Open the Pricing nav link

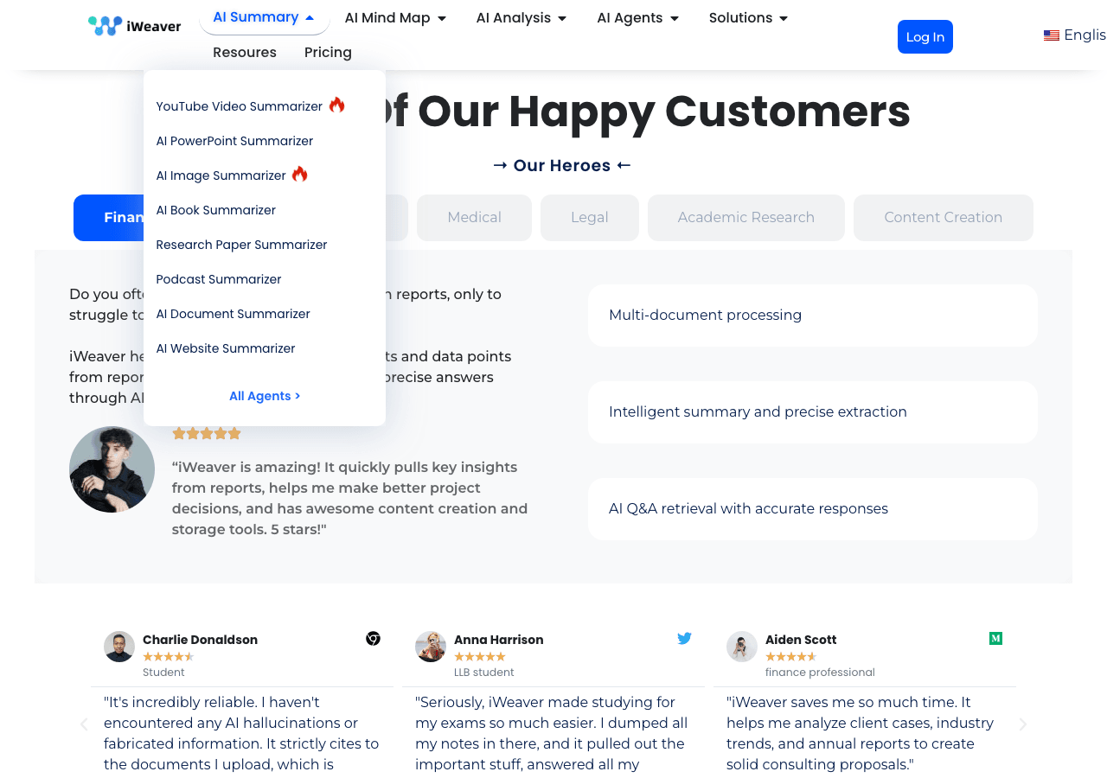pyautogui.click(x=328, y=53)
